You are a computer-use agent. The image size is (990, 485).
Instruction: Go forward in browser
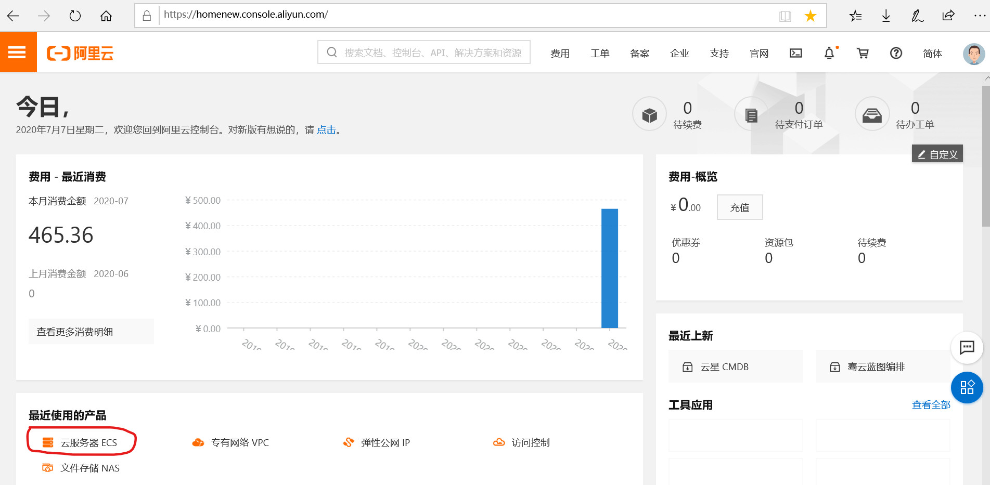44,16
